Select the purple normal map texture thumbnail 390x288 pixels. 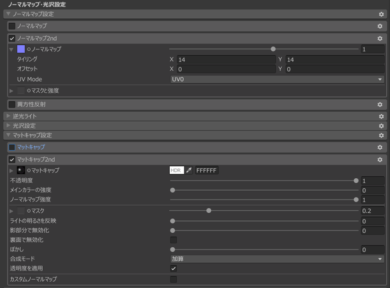tap(21, 49)
